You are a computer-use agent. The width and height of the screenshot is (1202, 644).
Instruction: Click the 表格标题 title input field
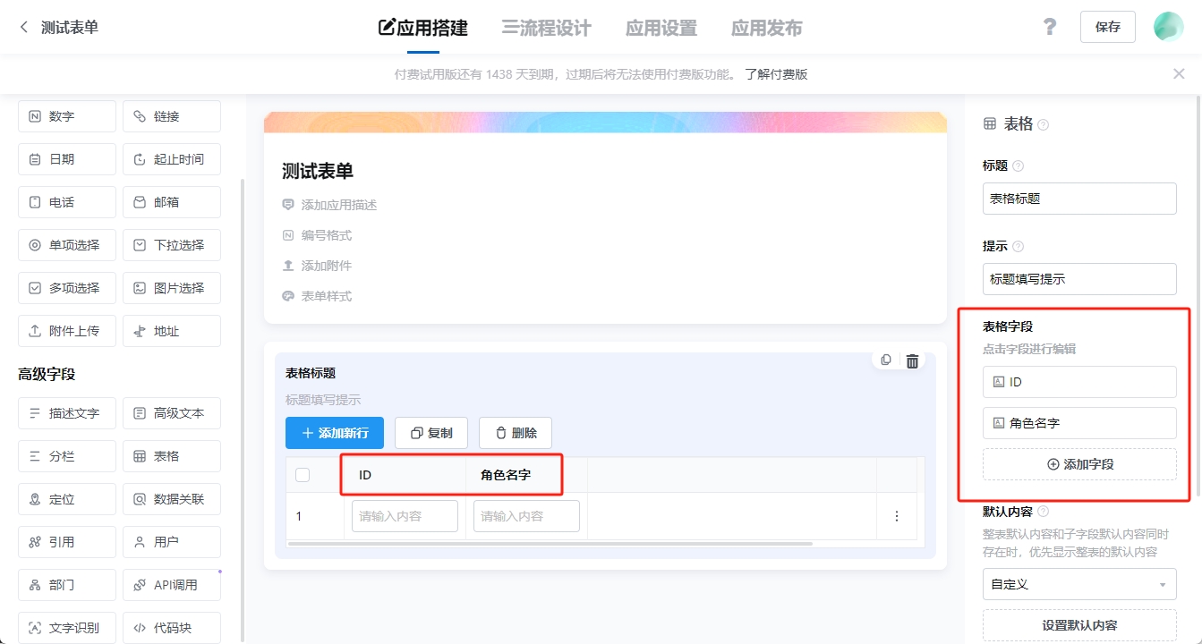coord(1079,198)
